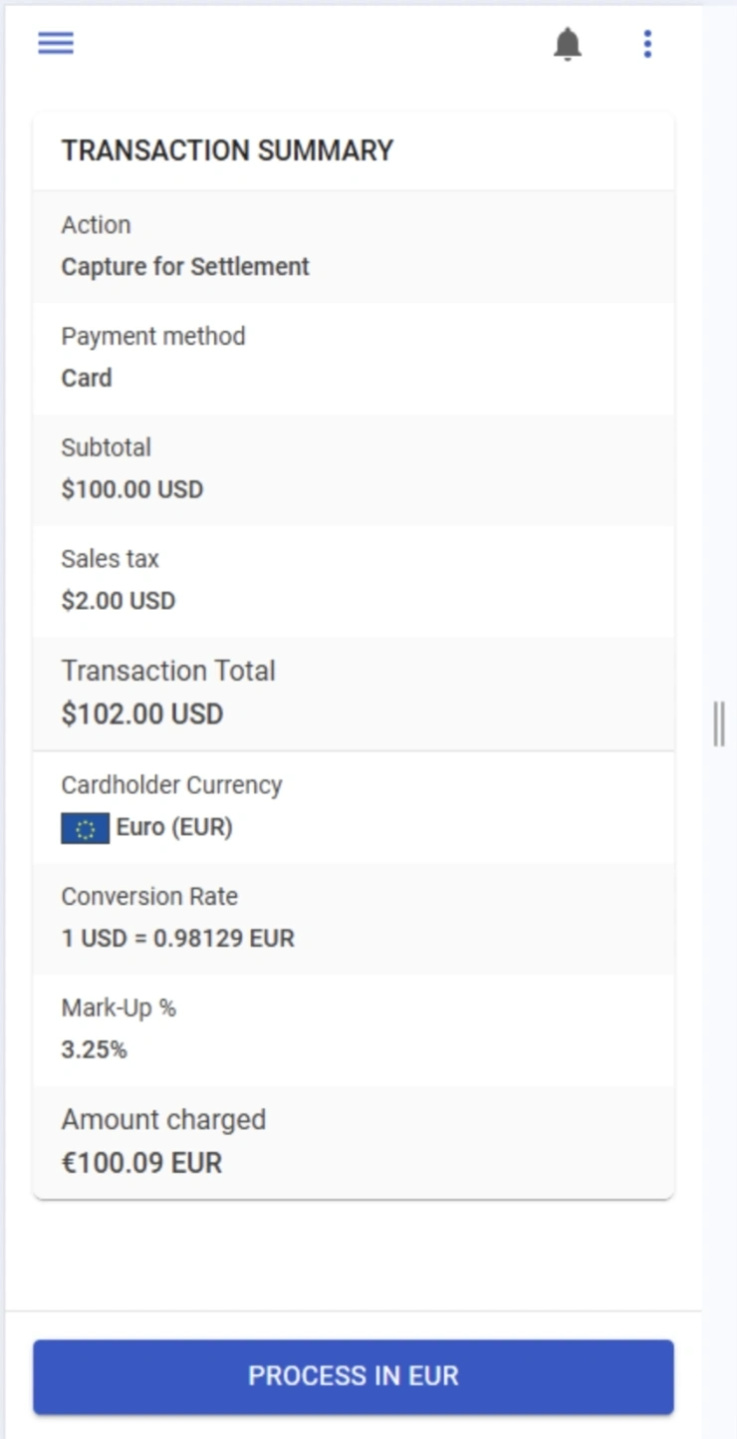This screenshot has width=737, height=1439.
Task: Grab the side panel resize handle
Action: point(719,723)
